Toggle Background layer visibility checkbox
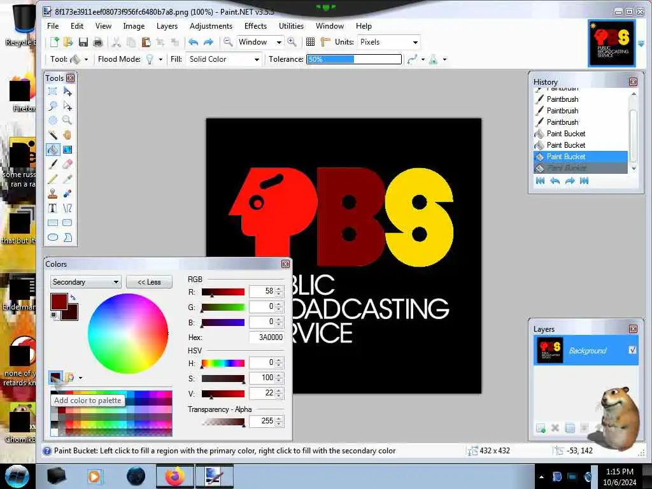The width and height of the screenshot is (652, 489). click(x=632, y=350)
